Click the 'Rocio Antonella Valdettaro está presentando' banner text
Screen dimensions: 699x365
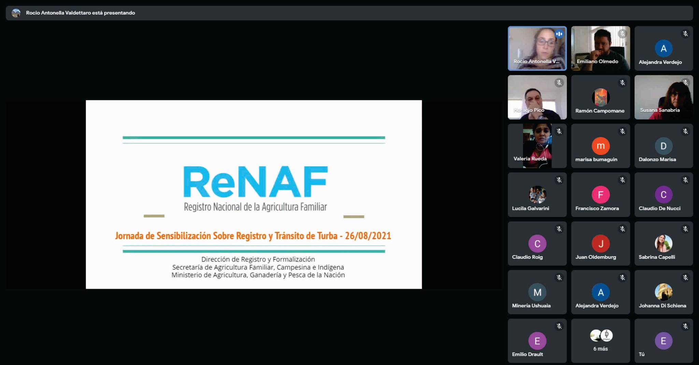tap(81, 13)
